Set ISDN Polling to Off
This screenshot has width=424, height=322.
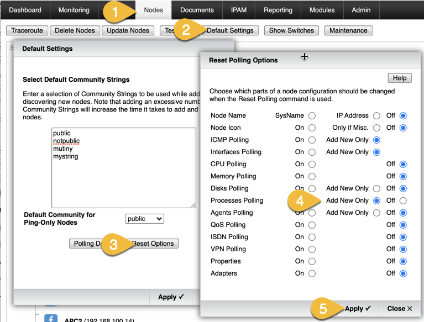(x=403, y=237)
